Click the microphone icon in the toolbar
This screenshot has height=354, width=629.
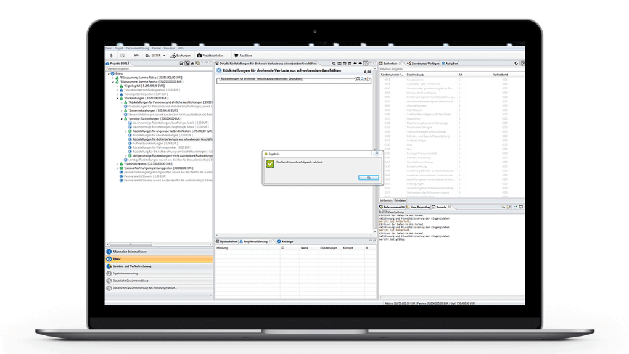click(x=112, y=56)
